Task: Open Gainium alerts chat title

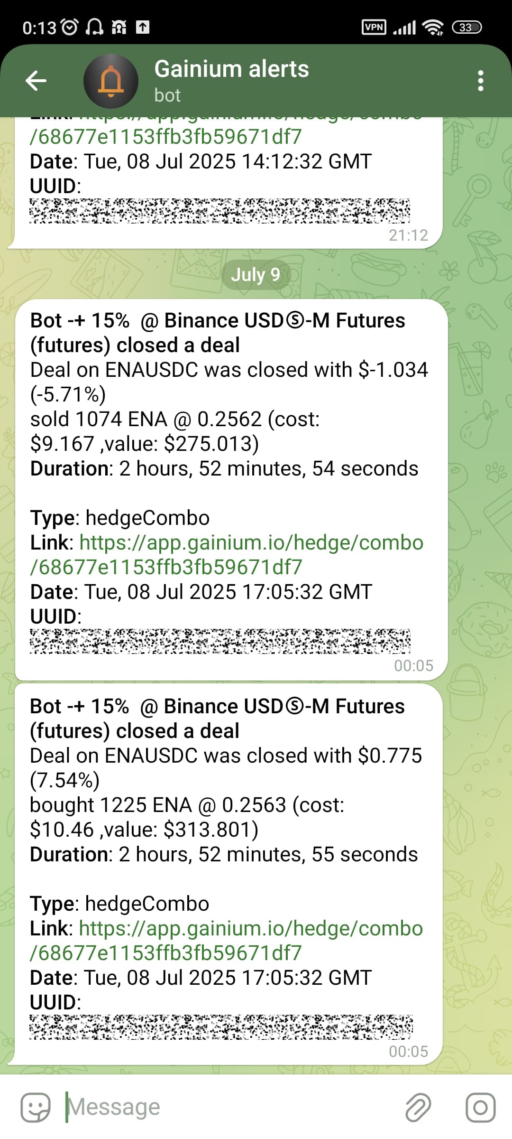Action: (x=231, y=69)
